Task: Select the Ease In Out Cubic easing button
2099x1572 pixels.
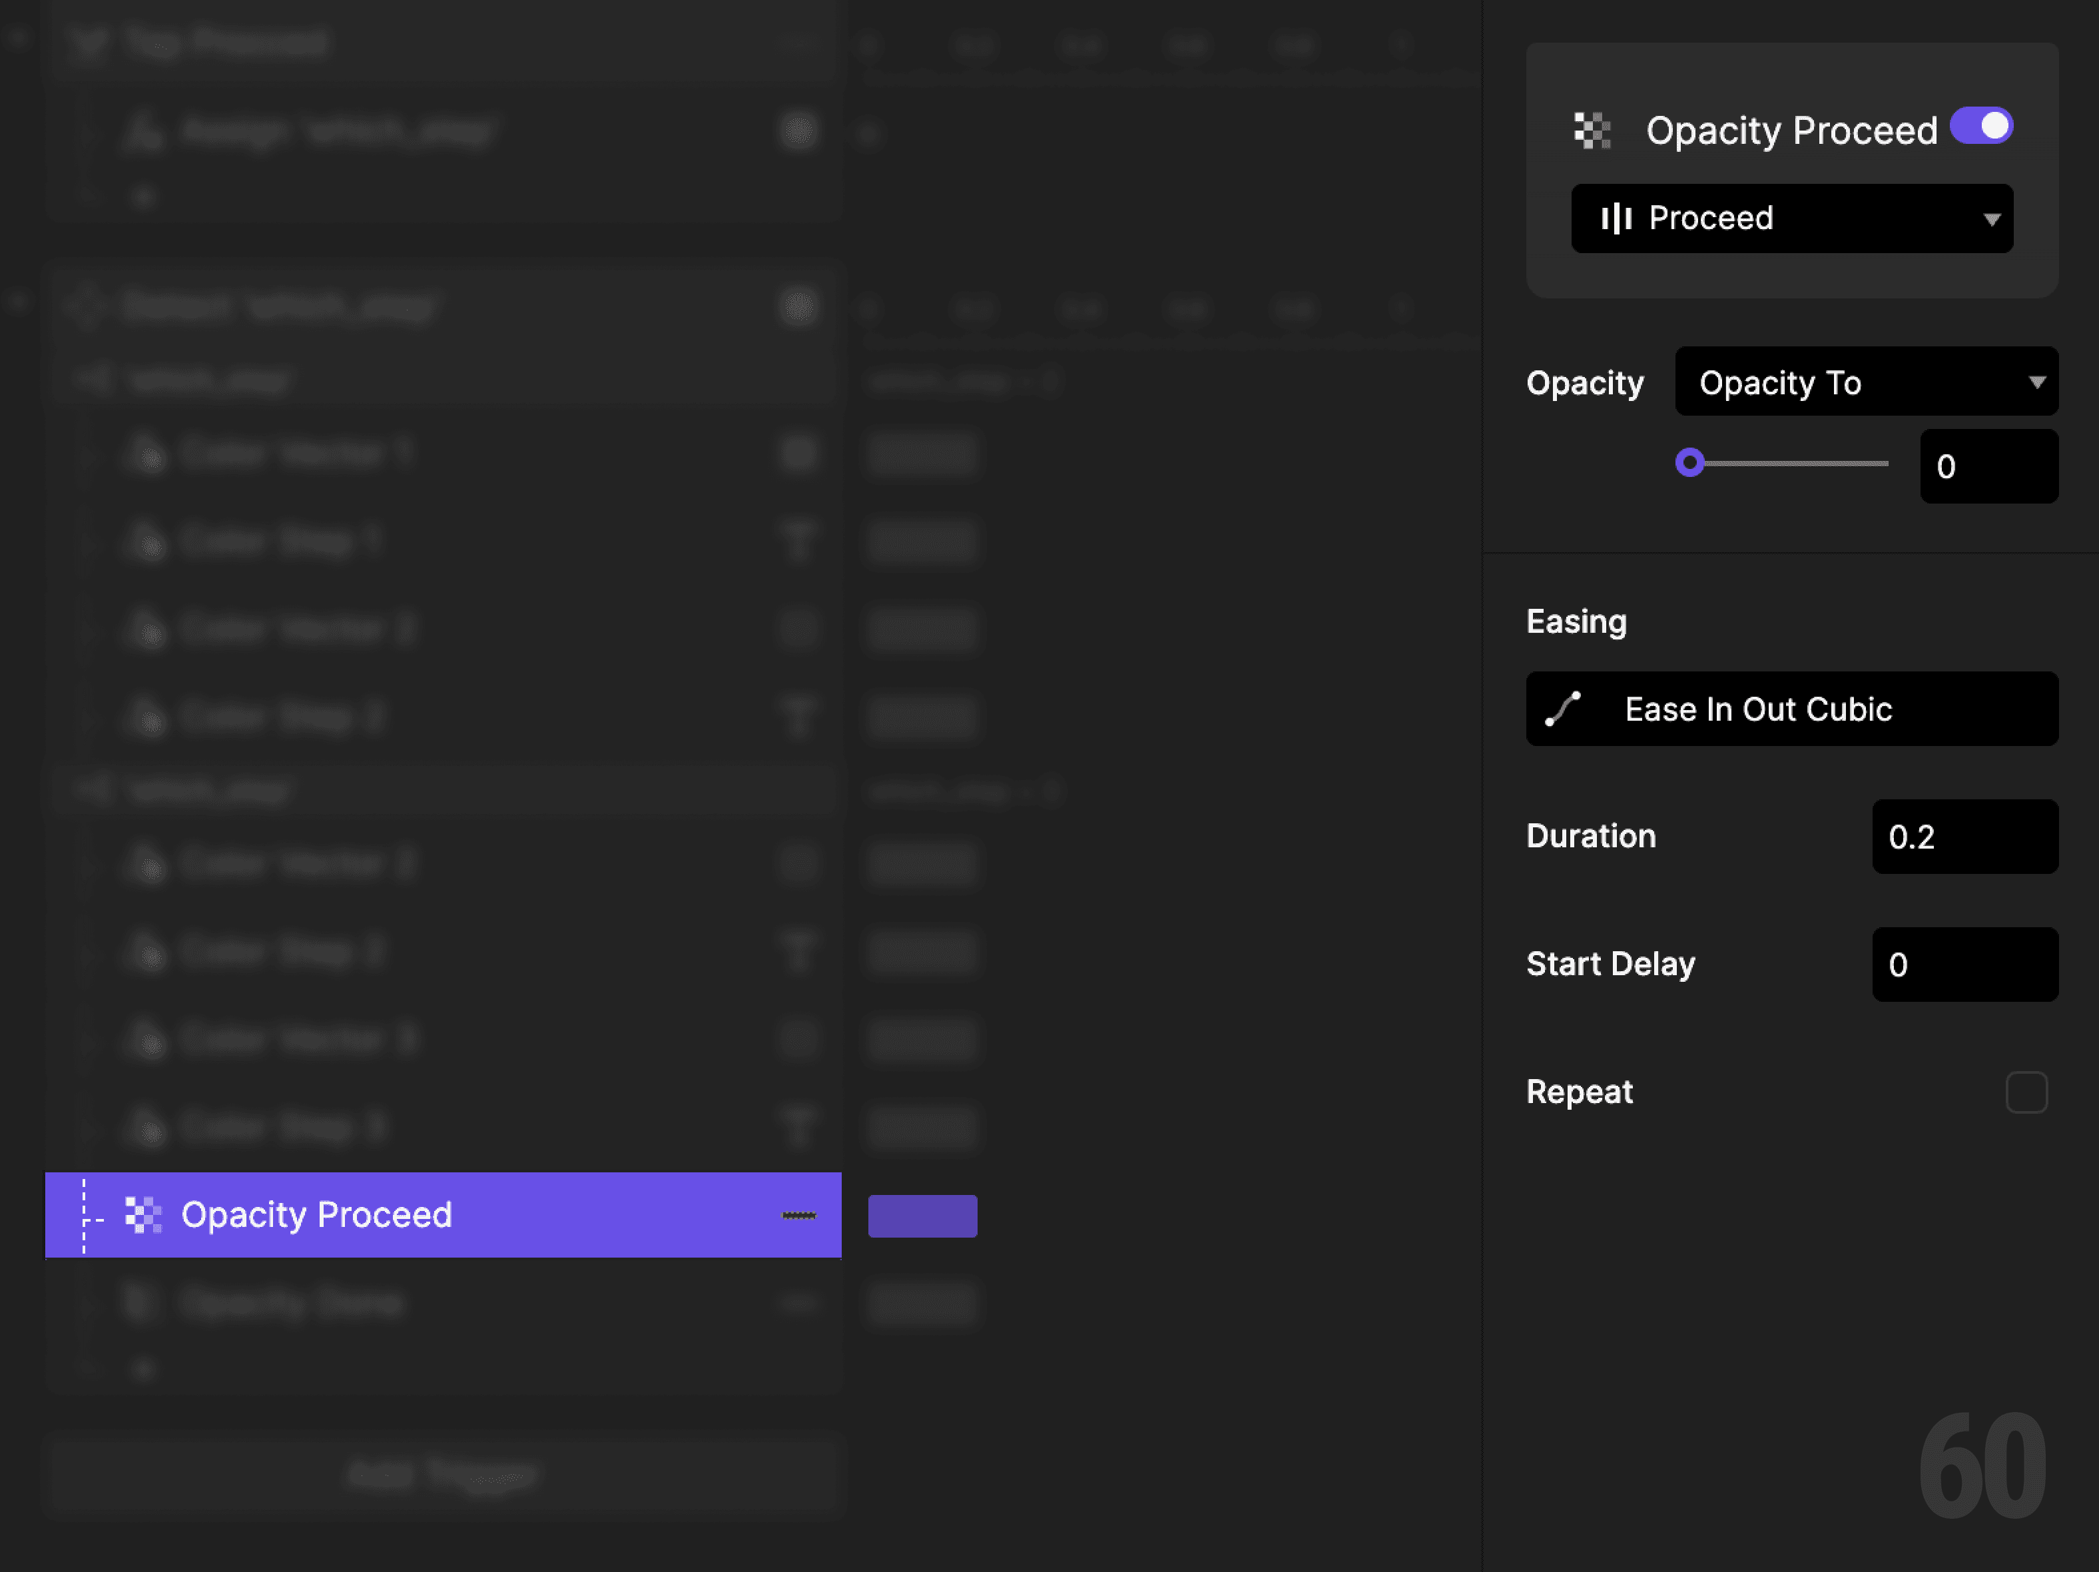Action: point(1791,708)
